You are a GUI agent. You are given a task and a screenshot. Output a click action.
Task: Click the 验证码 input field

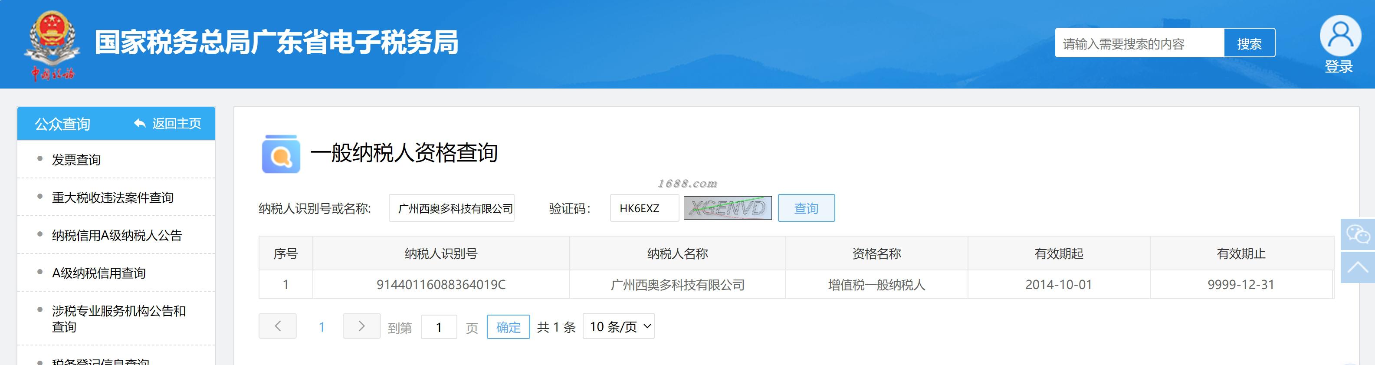[644, 208]
